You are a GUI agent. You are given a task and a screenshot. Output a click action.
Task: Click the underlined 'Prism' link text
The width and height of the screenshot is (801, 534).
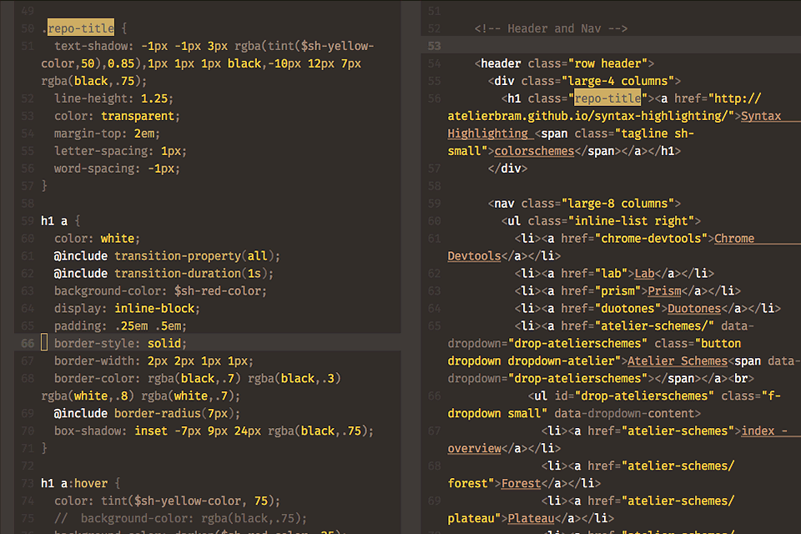664,290
